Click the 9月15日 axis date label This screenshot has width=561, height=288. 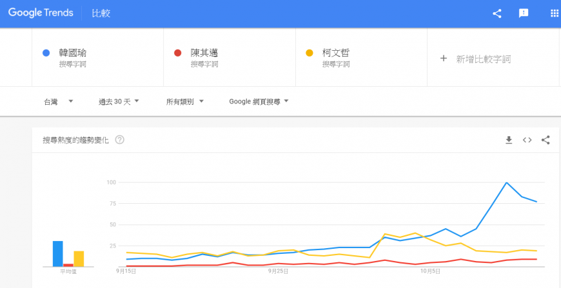126,271
